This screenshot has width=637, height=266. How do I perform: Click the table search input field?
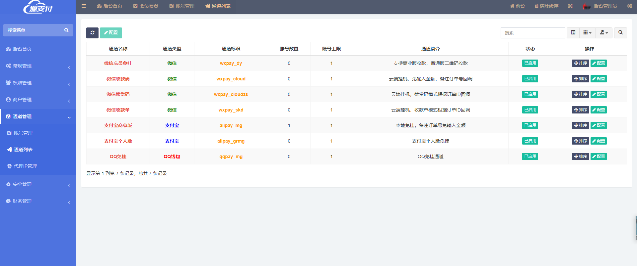point(532,33)
